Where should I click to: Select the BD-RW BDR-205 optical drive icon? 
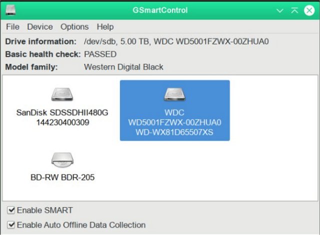(62, 160)
